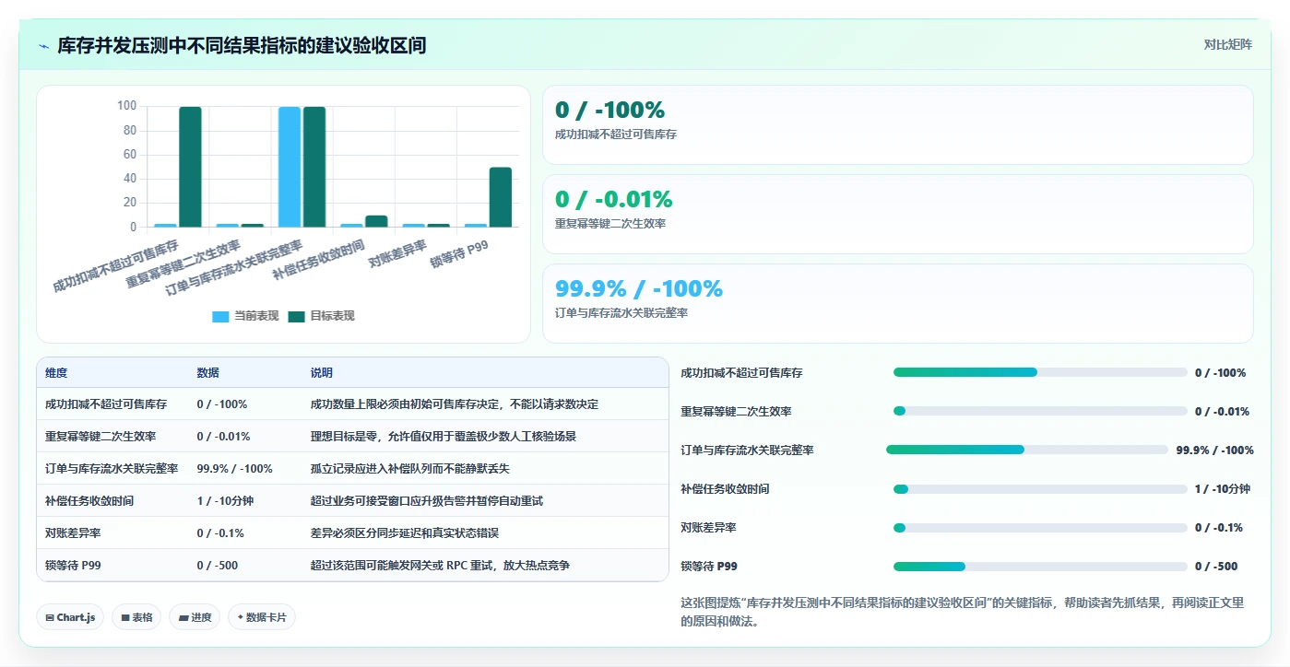Image resolution: width=1290 pixels, height=667 pixels.
Task: Click the 0 / -100% data card value
Action: (x=609, y=110)
